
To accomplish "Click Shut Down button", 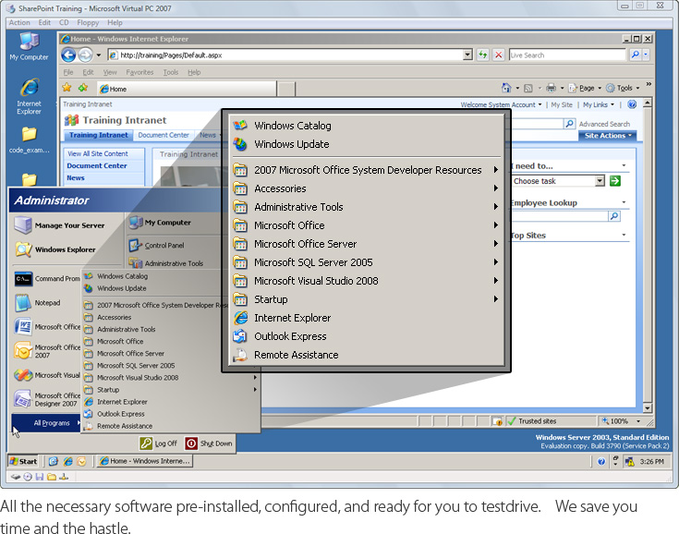I will point(210,443).
